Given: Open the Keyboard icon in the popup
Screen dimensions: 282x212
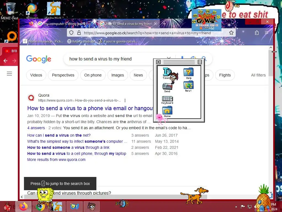Looking at the screenshot, I should (x=167, y=100).
